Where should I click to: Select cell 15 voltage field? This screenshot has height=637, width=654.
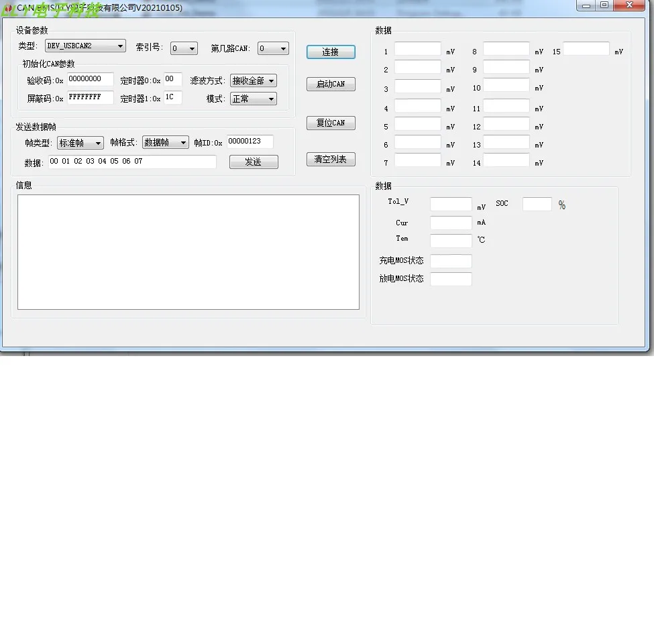[x=586, y=49]
